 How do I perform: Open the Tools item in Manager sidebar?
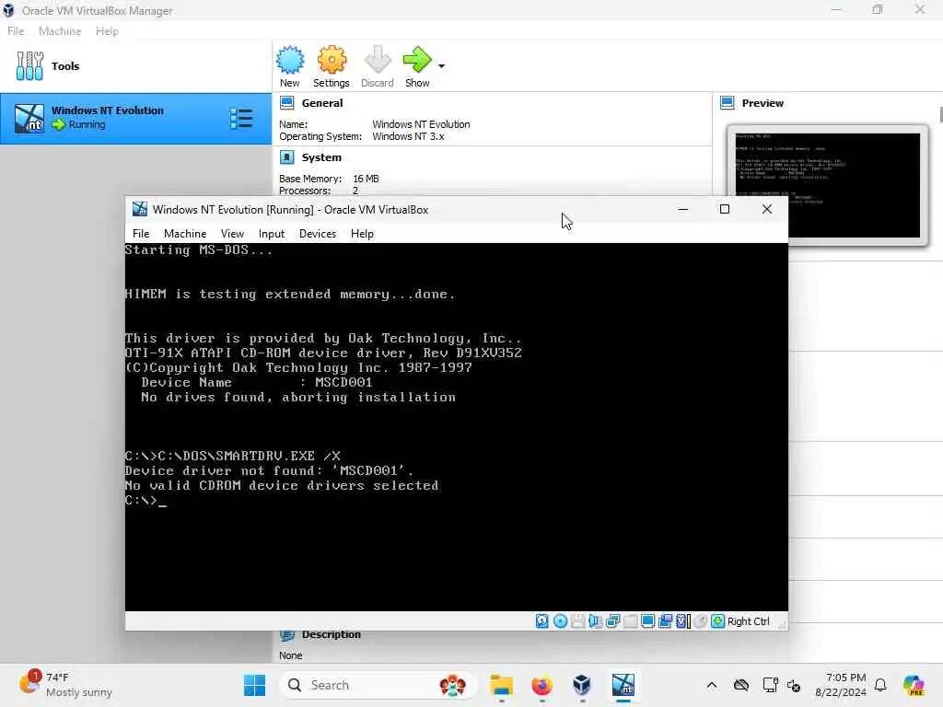pyautogui.click(x=136, y=66)
